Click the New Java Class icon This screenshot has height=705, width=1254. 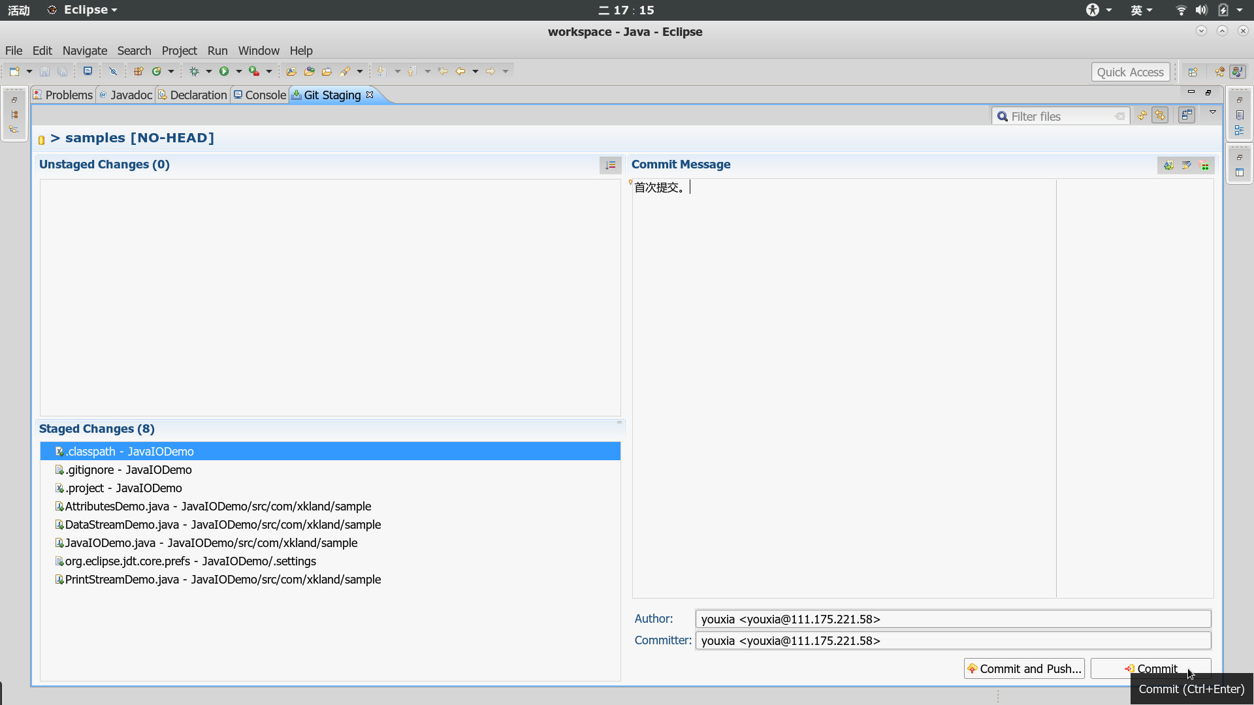(157, 71)
